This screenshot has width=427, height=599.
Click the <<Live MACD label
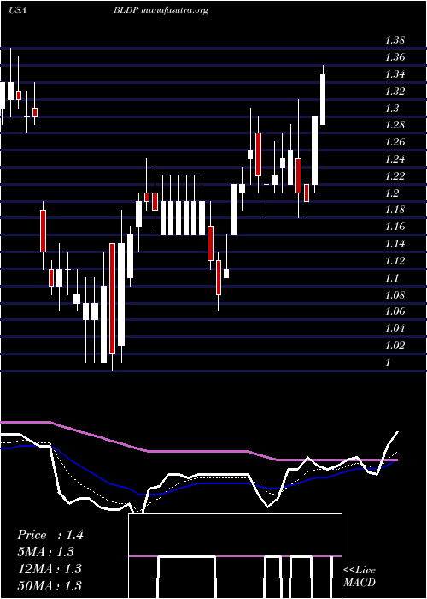pyautogui.click(x=360, y=576)
